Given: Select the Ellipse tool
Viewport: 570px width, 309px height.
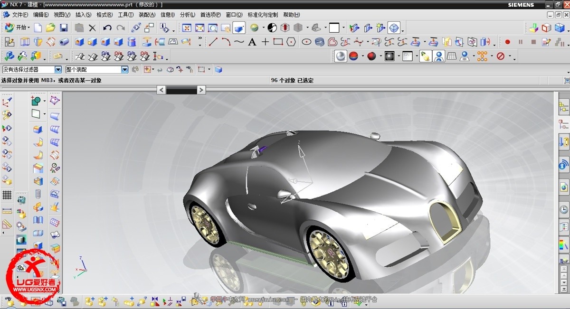Looking at the screenshot, I should 306,42.
